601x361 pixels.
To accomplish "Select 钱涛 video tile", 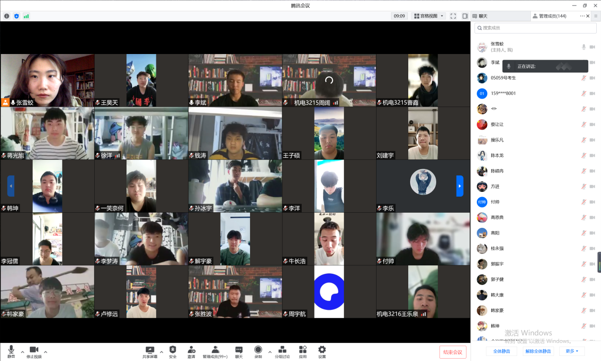I will [235, 133].
